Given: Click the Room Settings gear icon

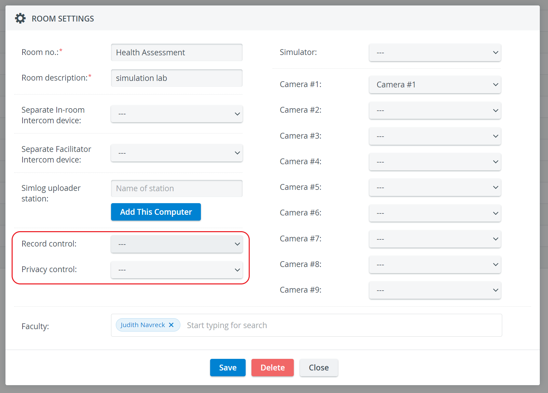Looking at the screenshot, I should (x=20, y=18).
